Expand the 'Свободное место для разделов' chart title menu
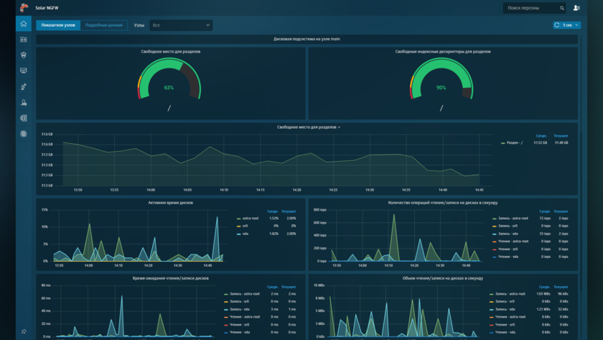The height and width of the screenshot is (340, 603). (309, 127)
